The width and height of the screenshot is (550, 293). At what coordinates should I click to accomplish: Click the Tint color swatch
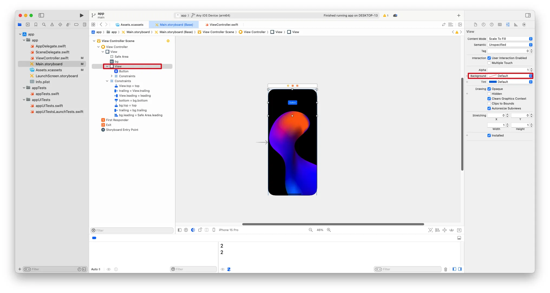point(493,82)
